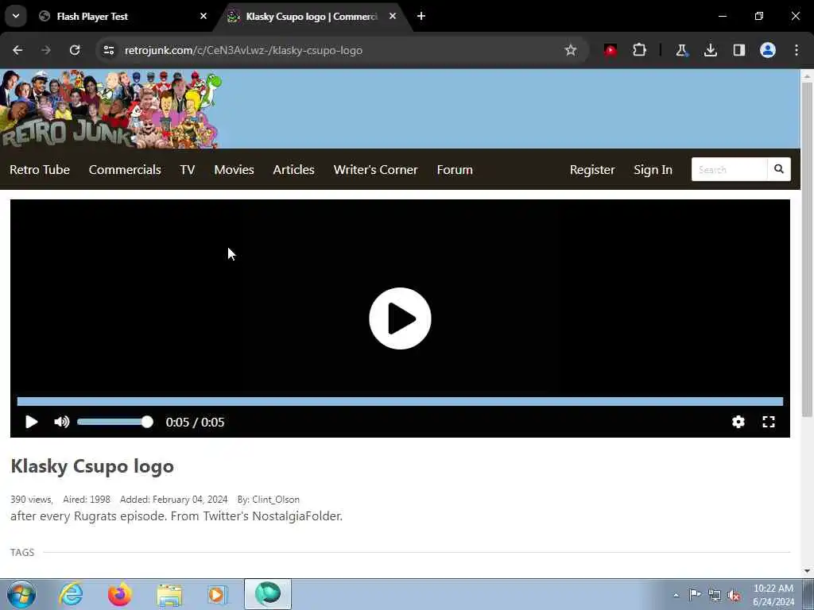Reload the current page

pyautogui.click(x=75, y=50)
